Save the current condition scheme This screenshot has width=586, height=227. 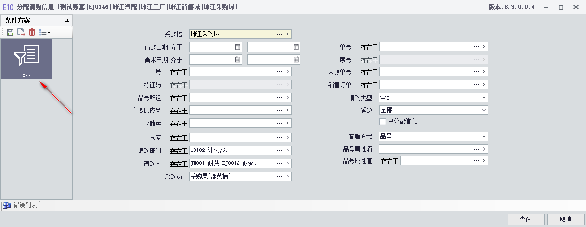[10, 32]
